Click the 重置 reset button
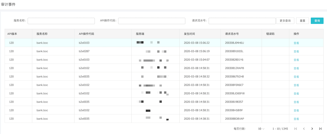327x134 pixels. 302,21
